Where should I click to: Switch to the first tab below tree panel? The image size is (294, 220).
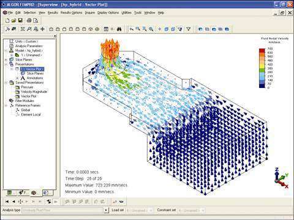point(10,193)
